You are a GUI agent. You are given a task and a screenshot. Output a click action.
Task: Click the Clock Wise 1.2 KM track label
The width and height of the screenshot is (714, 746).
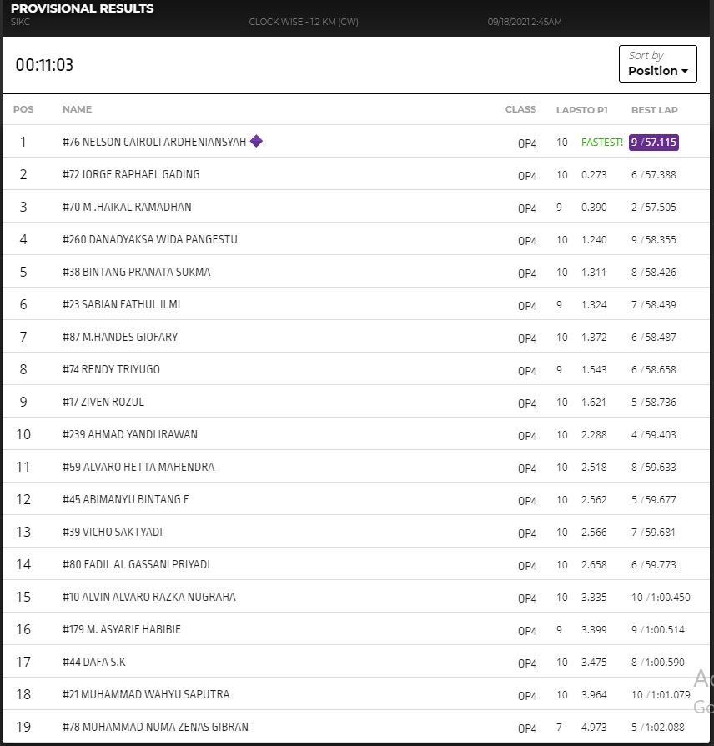(x=304, y=22)
